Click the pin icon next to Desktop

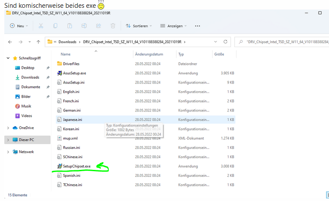[48, 68]
